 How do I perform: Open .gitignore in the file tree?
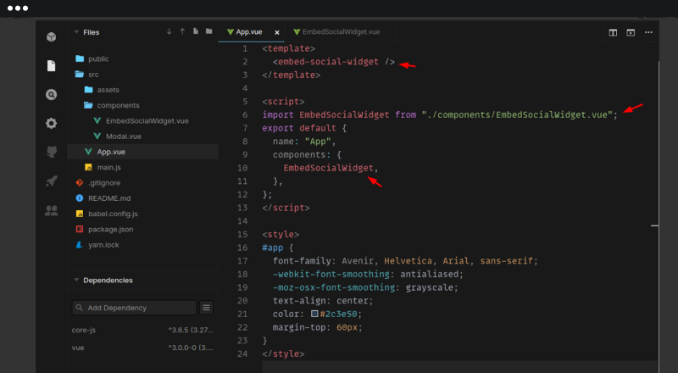142,182
